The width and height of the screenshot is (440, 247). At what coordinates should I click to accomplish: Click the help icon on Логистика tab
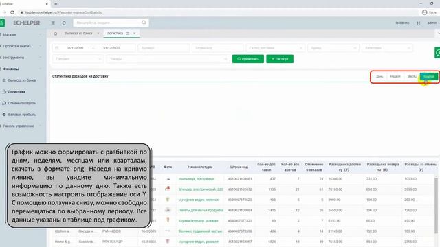pyautogui.click(x=127, y=34)
